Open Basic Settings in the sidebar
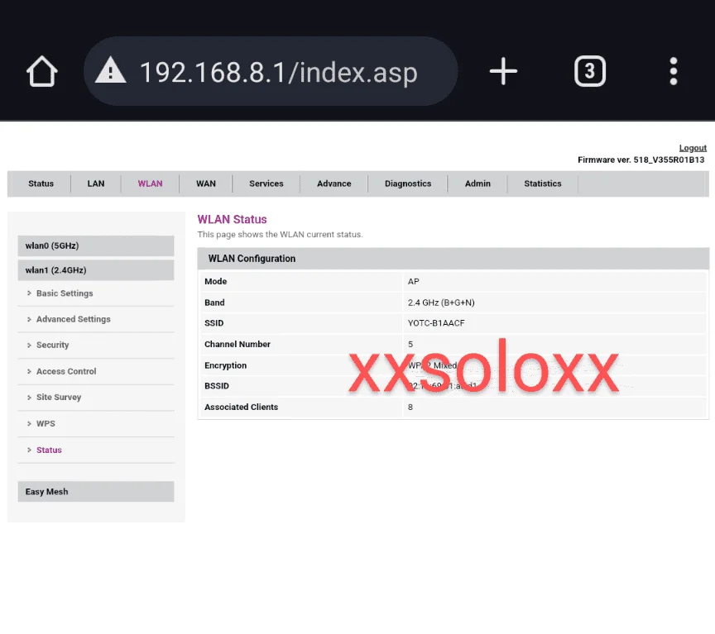 click(65, 293)
